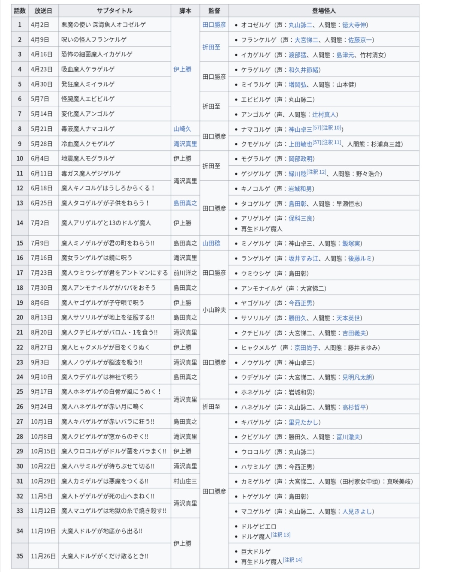Click the 坂井すみ江 link for ランゲルゲ
449x572 pixels.
(x=303, y=259)
